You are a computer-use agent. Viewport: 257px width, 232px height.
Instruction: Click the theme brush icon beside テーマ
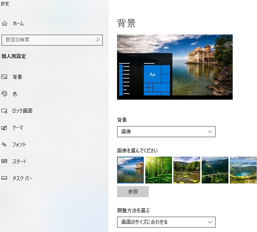(x=4, y=128)
